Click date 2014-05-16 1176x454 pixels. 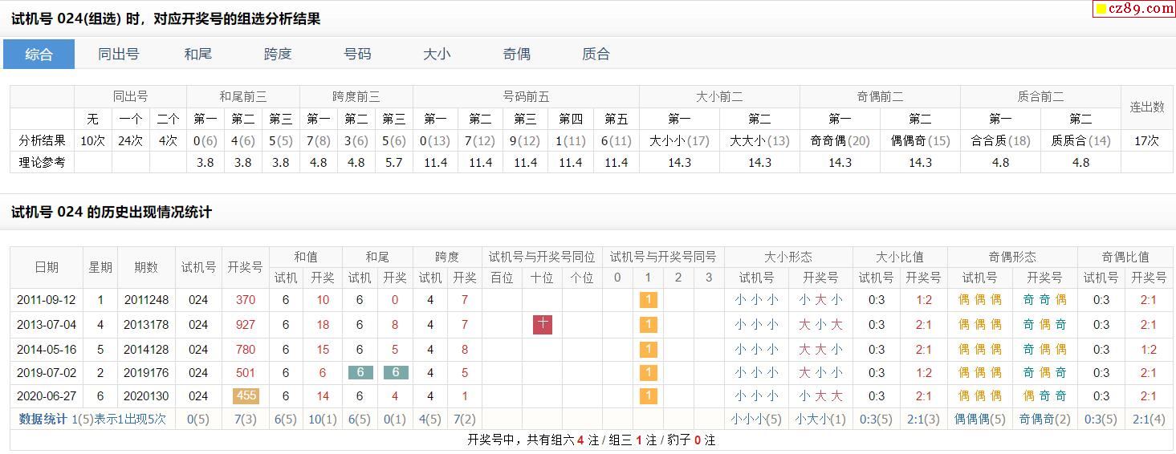pyautogui.click(x=47, y=350)
